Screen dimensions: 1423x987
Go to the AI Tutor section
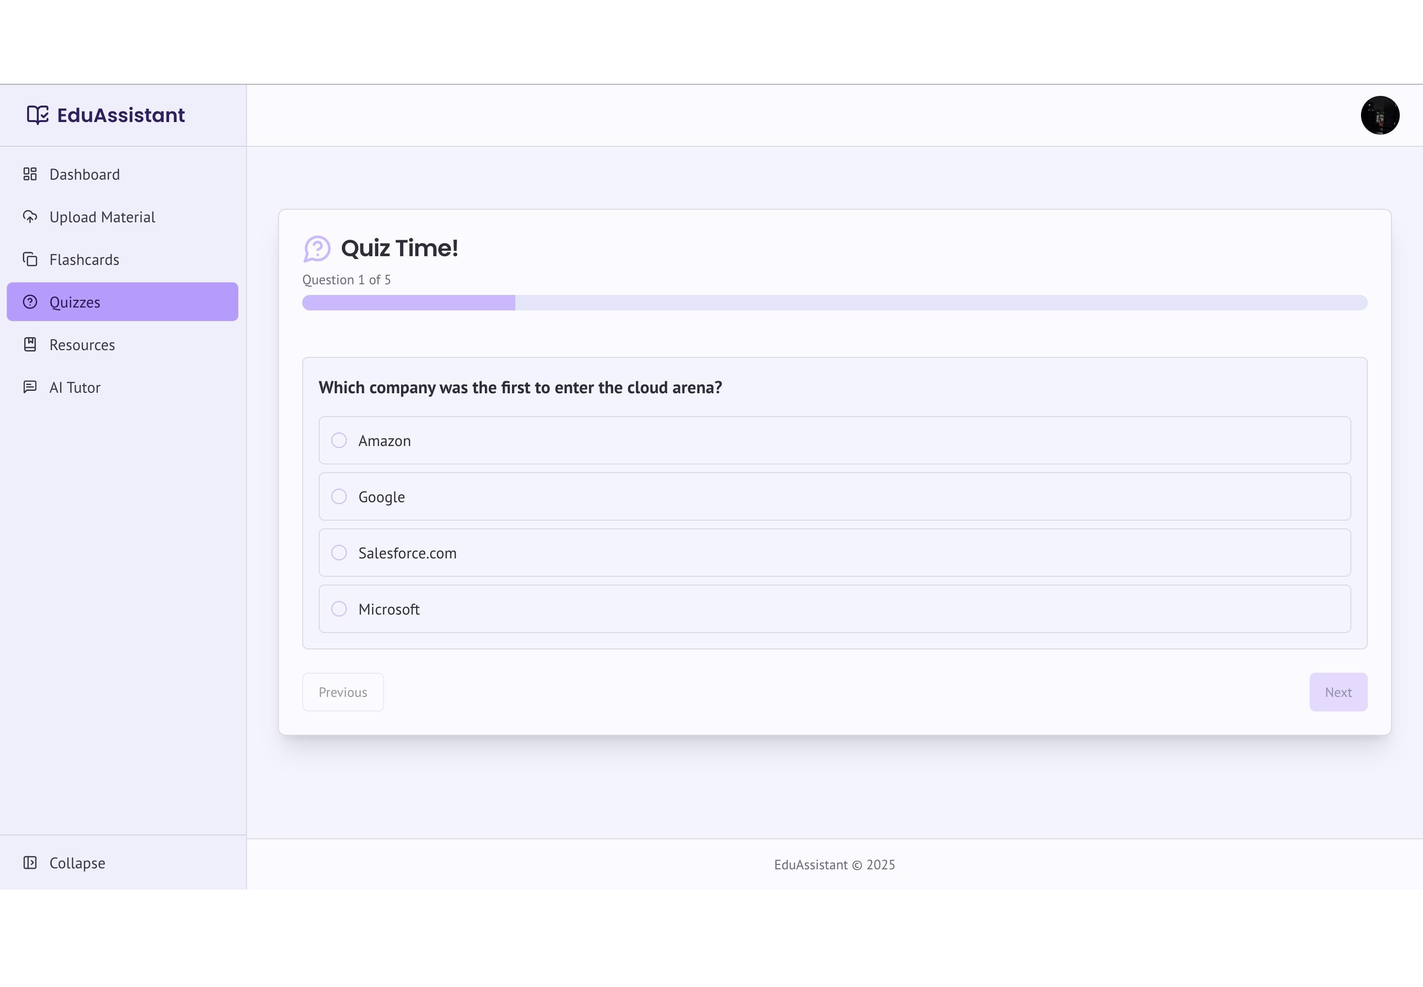(x=75, y=388)
